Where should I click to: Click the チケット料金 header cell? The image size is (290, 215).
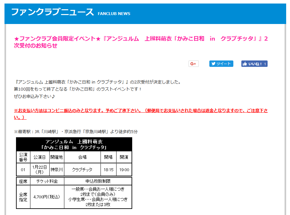[47, 181]
